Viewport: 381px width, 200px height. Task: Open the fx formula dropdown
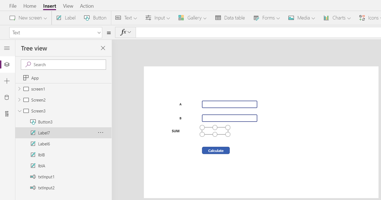pos(125,32)
